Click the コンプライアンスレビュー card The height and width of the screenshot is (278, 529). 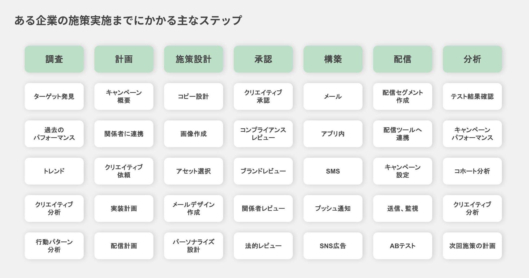pyautogui.click(x=263, y=134)
